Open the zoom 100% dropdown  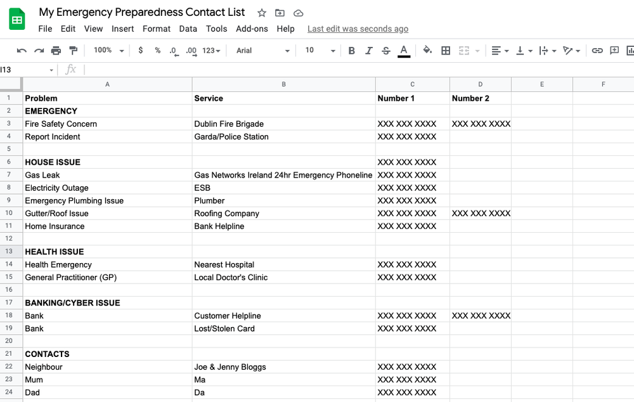pyautogui.click(x=108, y=50)
